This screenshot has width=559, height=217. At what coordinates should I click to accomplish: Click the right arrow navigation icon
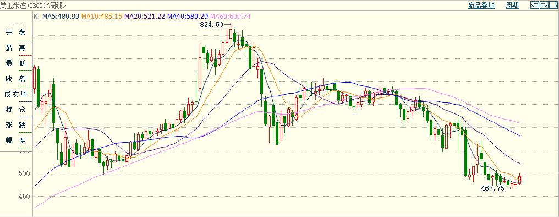(x=544, y=5)
